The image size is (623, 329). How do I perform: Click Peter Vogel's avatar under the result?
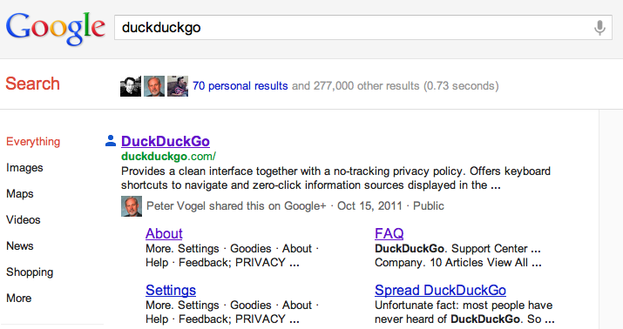click(x=132, y=206)
